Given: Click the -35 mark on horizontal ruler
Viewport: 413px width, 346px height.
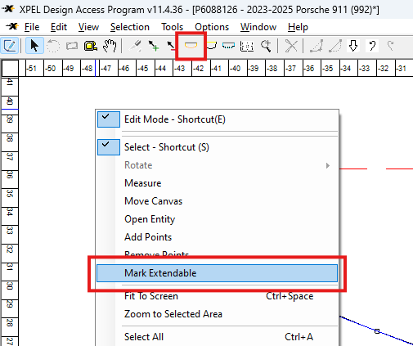Looking at the screenshot, I should (x=328, y=68).
